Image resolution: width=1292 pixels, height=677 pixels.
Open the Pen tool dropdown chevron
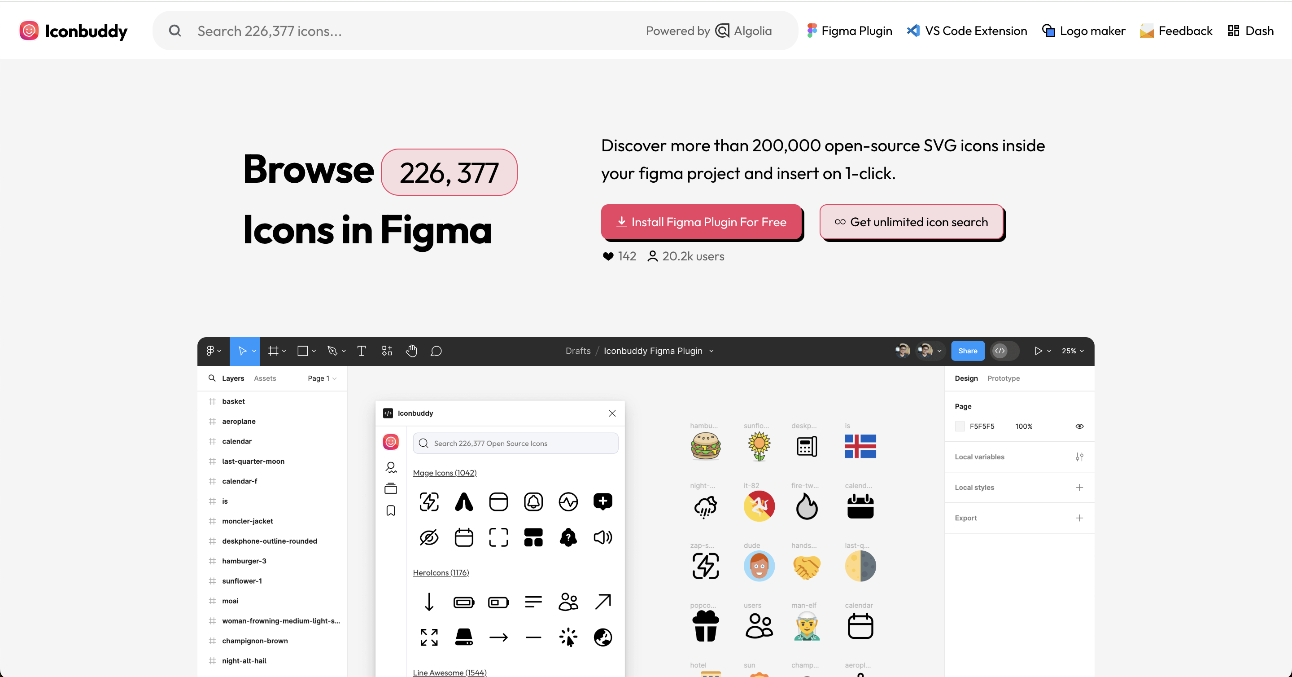tap(344, 351)
